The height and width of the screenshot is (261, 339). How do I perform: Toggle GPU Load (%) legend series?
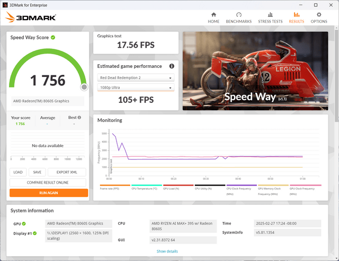pyautogui.click(x=178, y=187)
